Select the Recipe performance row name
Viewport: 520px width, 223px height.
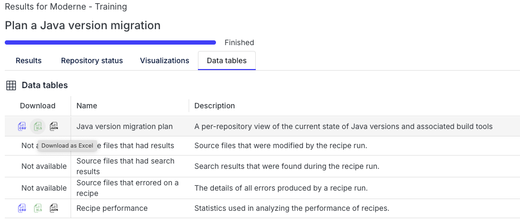pyautogui.click(x=112, y=208)
